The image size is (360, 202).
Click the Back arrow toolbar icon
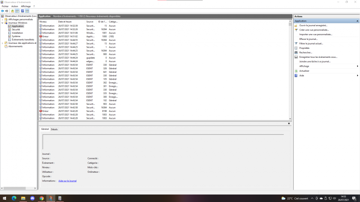(x=3, y=11)
